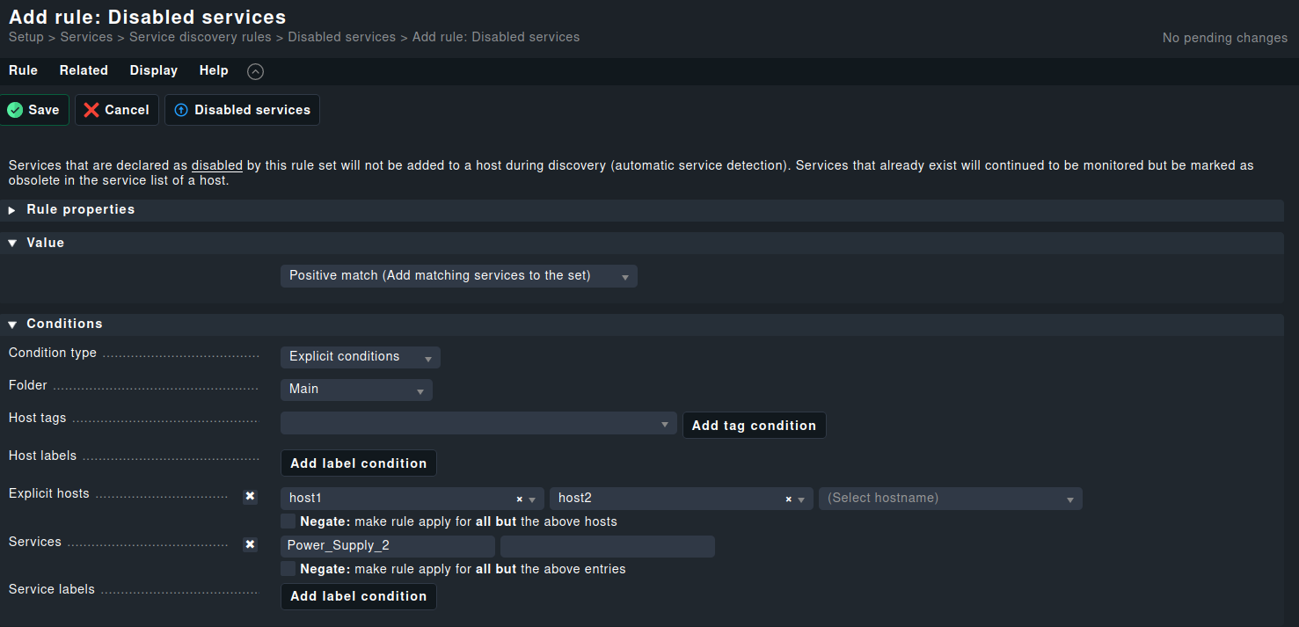Image resolution: width=1299 pixels, height=627 pixels.
Task: Clear host2 using its small x
Action: (788, 499)
